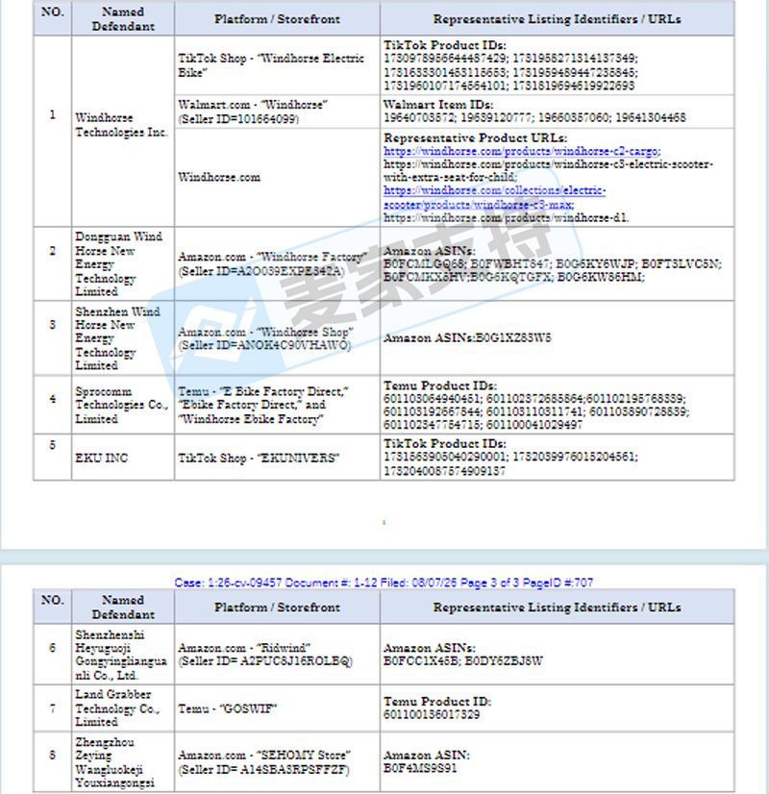This screenshot has width=769, height=794.
Task: Click the Windhorse TikTok Product IDs cell
Action: click(557, 65)
